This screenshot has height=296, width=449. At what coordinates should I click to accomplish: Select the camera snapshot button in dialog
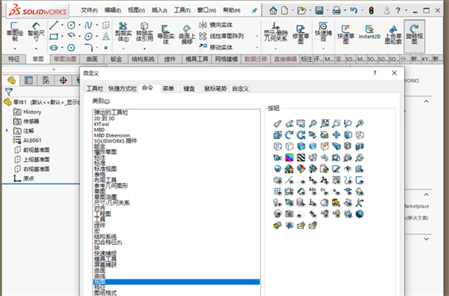289,214
